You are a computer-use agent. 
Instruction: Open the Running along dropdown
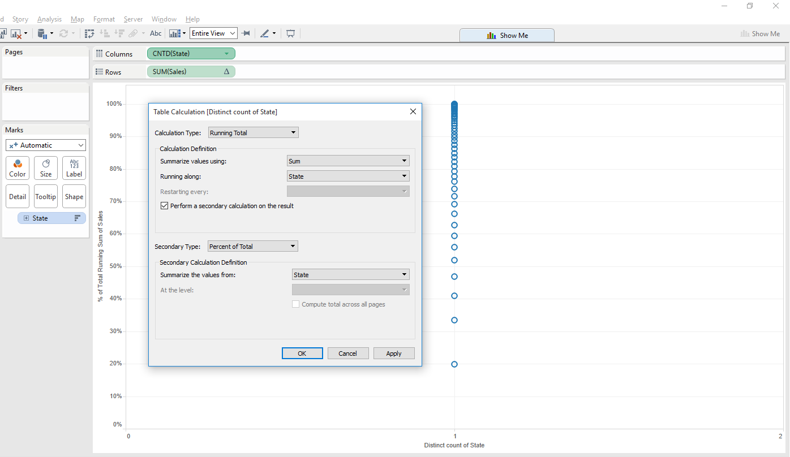(348, 176)
